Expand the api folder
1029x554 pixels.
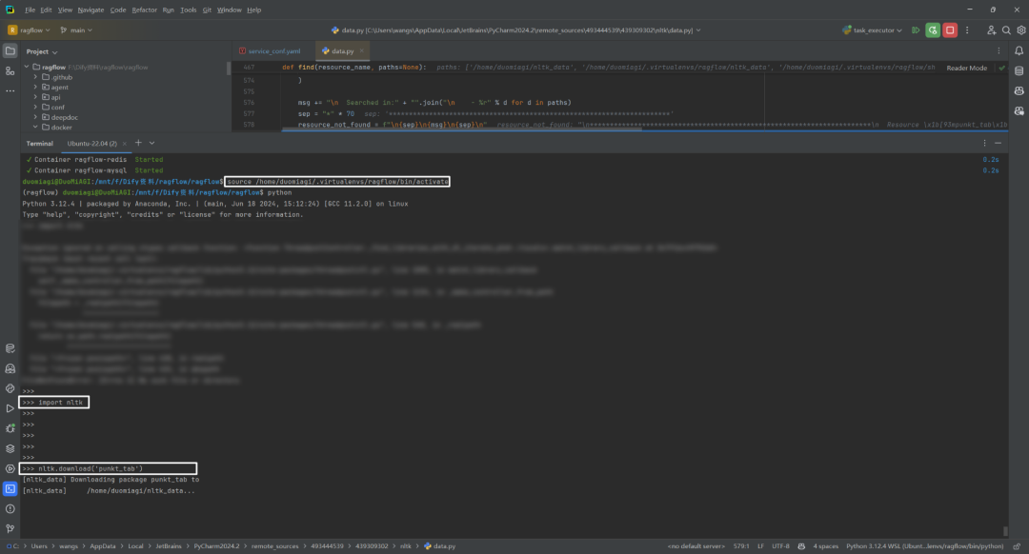click(x=35, y=97)
